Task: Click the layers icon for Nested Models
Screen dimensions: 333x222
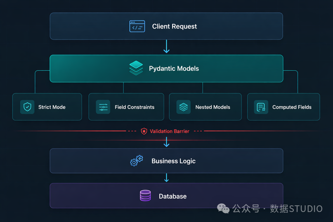Action: [183, 107]
